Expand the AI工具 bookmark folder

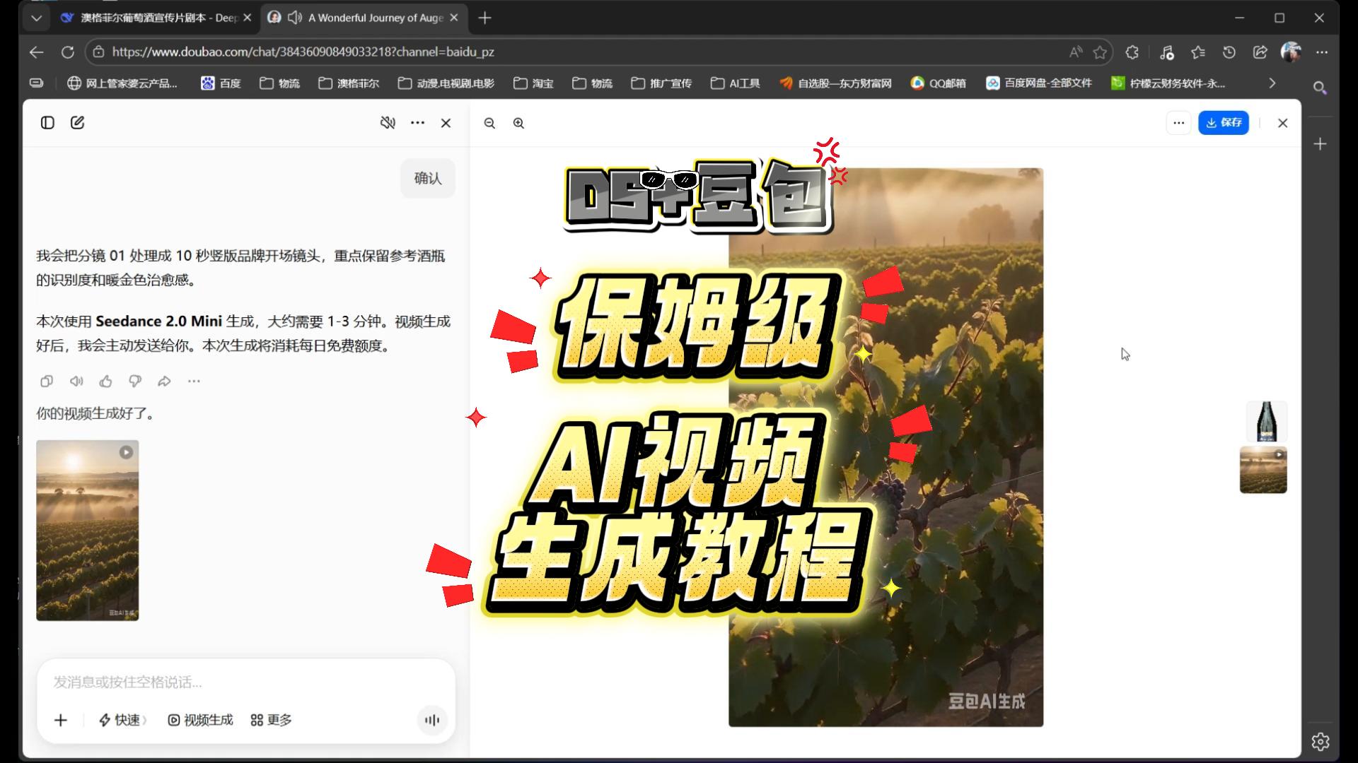tap(736, 83)
